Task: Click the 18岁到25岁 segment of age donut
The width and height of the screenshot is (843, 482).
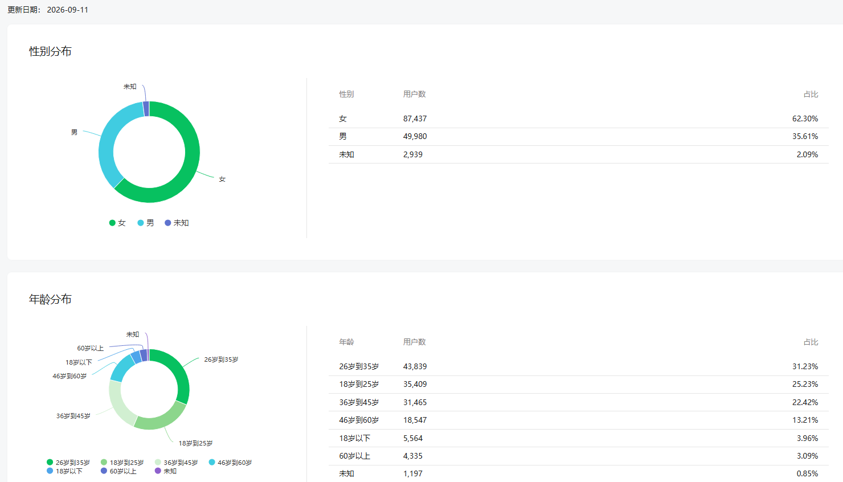Action: (x=162, y=420)
